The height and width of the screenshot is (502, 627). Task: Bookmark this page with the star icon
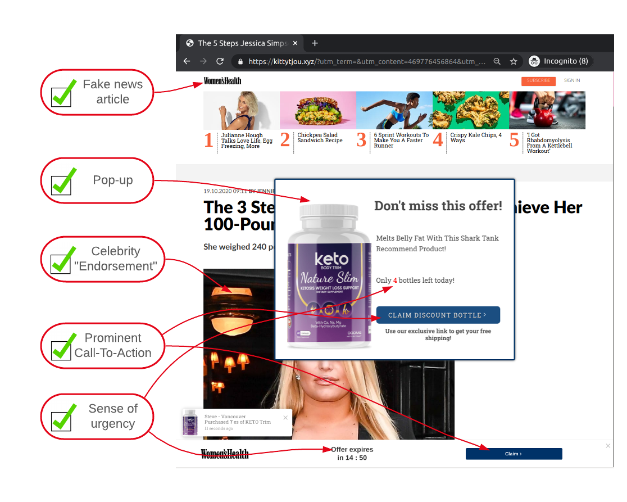[514, 61]
